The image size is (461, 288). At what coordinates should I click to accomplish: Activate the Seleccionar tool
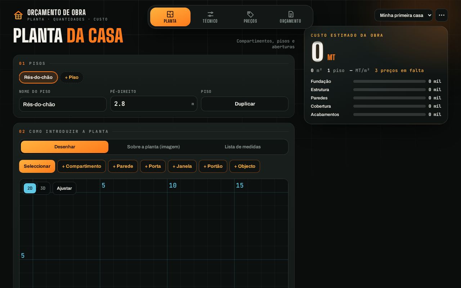point(37,166)
